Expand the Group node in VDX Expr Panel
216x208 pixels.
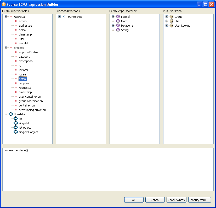tap(167, 17)
